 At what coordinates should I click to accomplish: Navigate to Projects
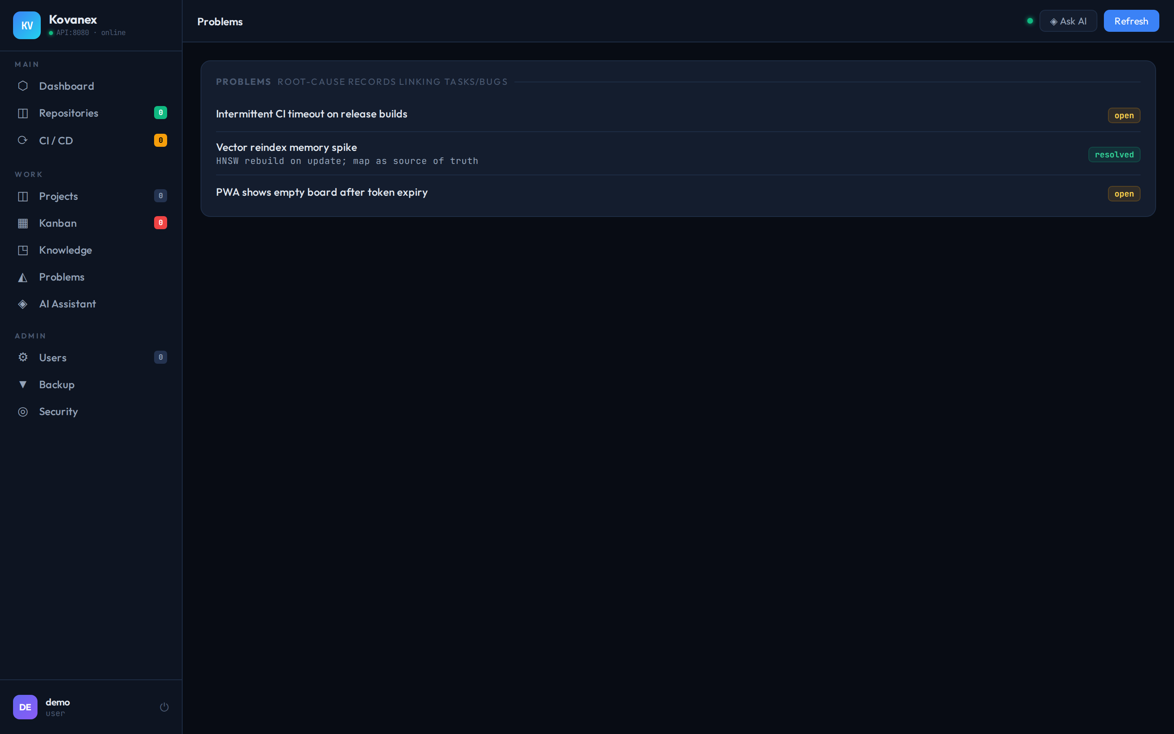click(x=91, y=196)
